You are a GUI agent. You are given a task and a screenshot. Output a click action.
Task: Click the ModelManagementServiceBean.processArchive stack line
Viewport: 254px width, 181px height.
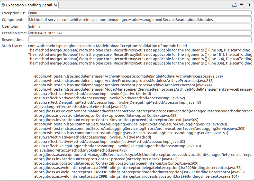143,89
